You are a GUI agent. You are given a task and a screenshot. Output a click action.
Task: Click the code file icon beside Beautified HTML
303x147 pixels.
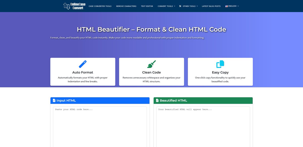157,100
